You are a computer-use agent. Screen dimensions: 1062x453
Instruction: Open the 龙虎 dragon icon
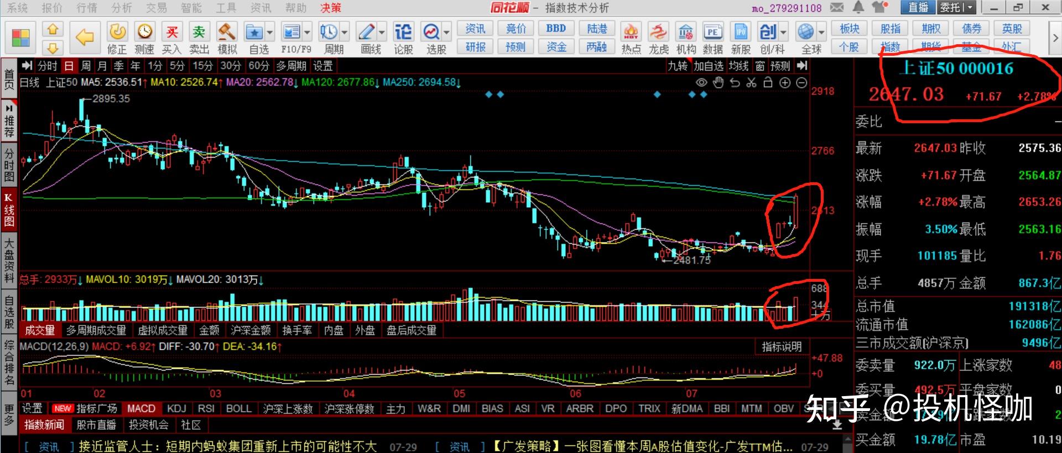(x=658, y=32)
